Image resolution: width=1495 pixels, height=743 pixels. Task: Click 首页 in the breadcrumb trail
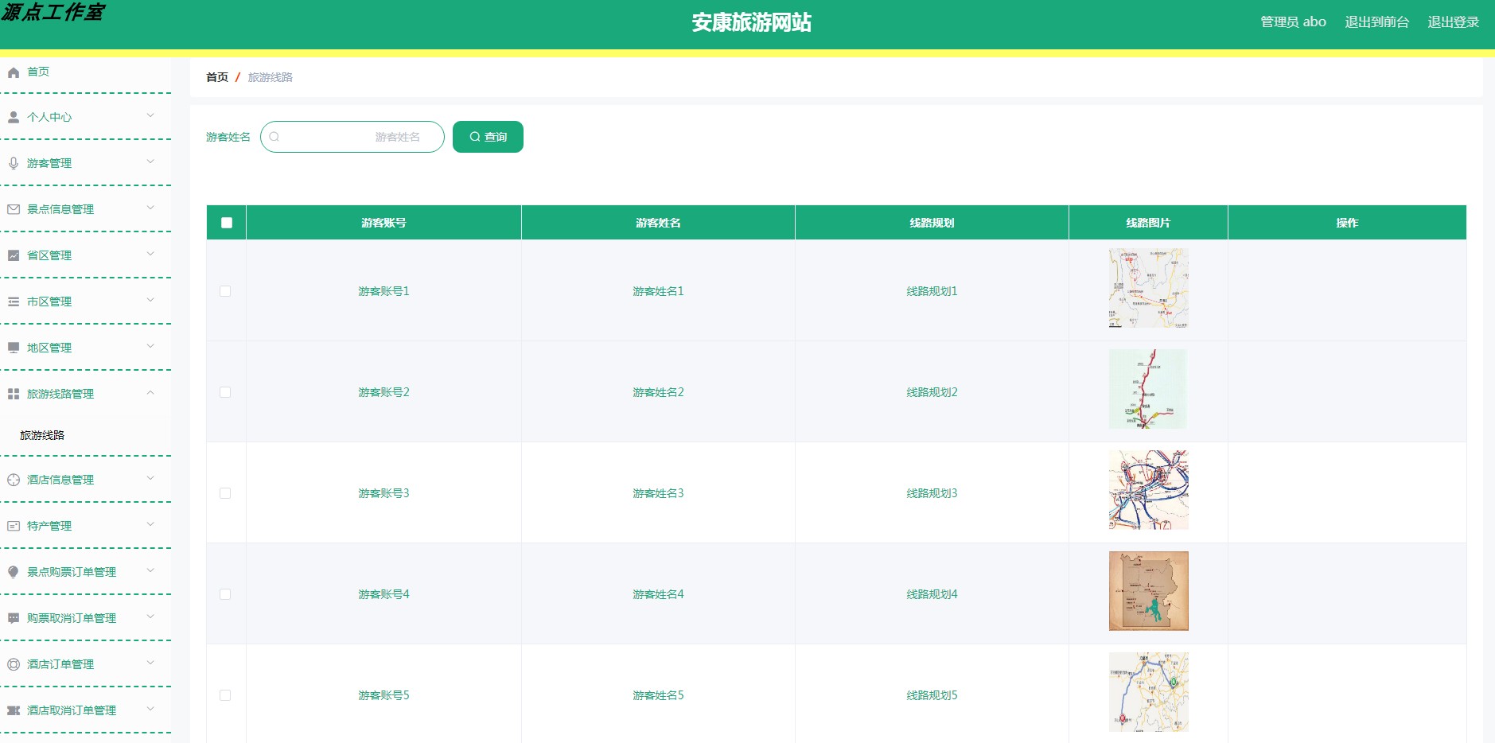pos(216,76)
